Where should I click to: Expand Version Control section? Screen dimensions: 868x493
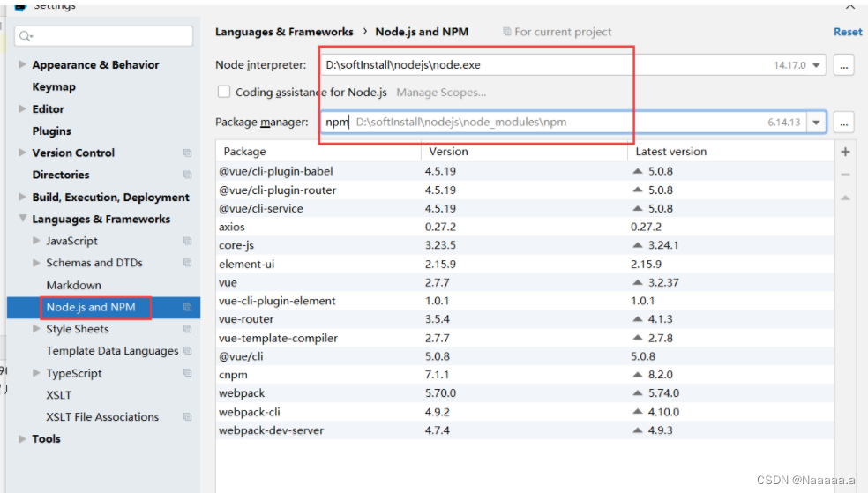[x=22, y=153]
